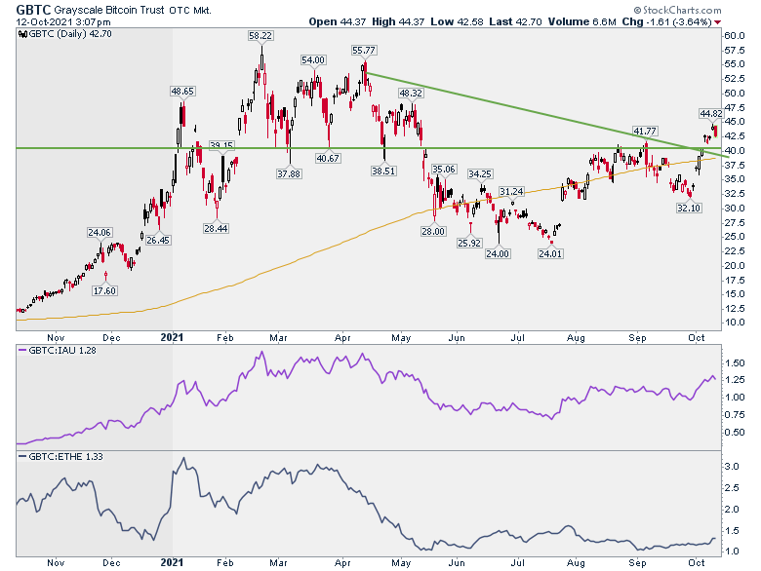
Task: Click the 58.22 peak price label
Action: (260, 35)
